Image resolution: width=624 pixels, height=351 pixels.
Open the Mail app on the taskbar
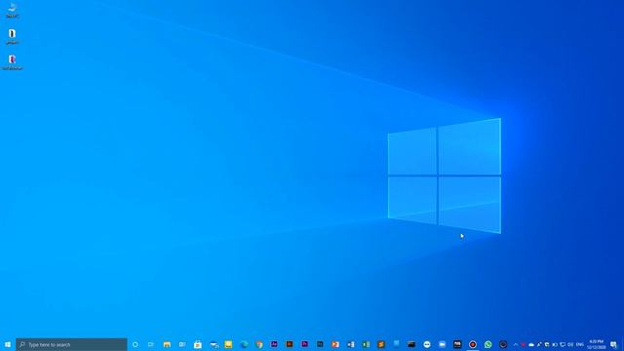pyautogui.click(x=214, y=344)
